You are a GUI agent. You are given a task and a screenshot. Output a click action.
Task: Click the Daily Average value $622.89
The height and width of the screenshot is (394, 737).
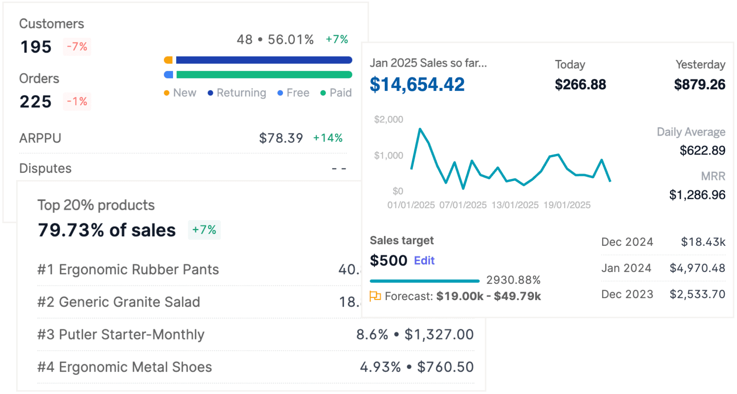pyautogui.click(x=702, y=150)
